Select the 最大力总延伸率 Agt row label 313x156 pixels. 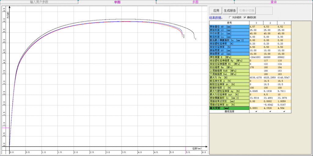[x=229, y=95]
